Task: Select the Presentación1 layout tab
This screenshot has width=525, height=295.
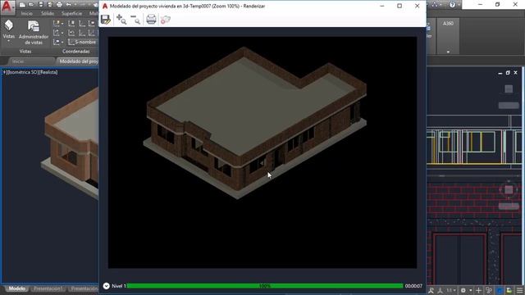Action: [x=48, y=288]
